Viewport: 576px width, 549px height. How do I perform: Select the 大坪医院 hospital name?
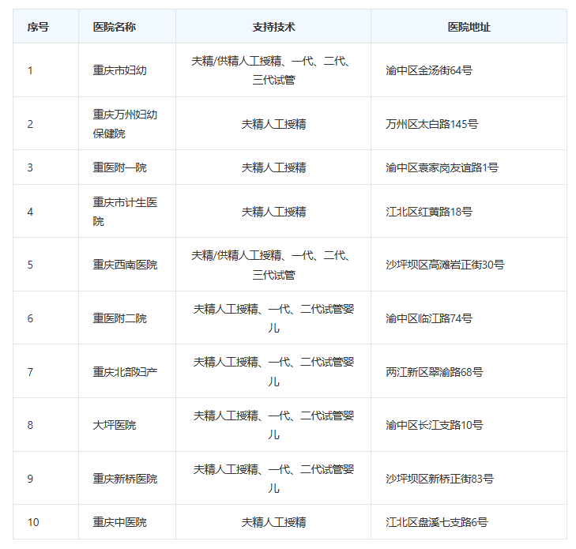point(115,425)
